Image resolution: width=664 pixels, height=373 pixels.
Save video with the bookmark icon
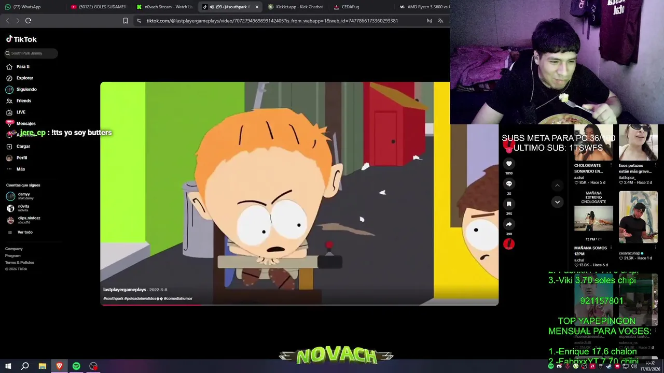pos(509,204)
